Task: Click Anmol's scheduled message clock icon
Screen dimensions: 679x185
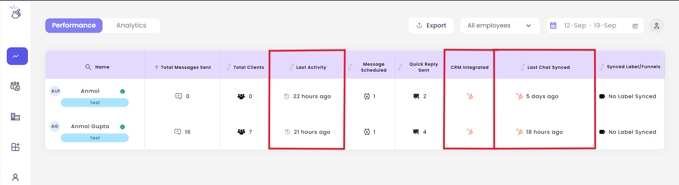Action: (x=367, y=96)
